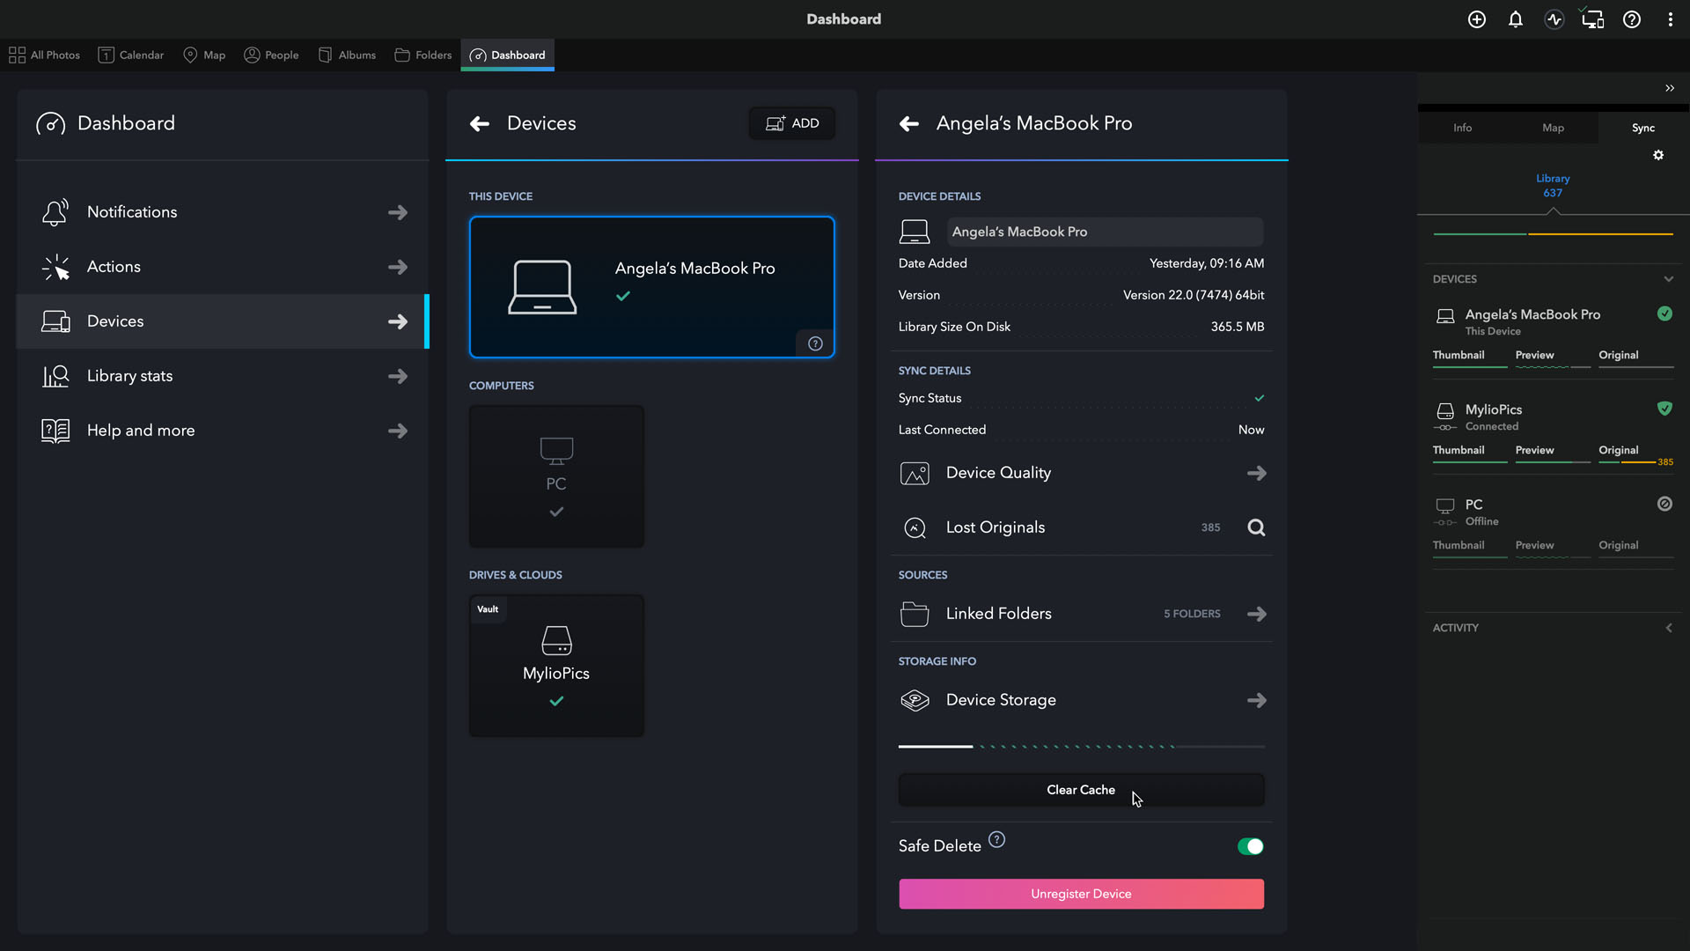1690x951 pixels.
Task: Open the help question mark in top bar
Action: pyautogui.click(x=1632, y=19)
